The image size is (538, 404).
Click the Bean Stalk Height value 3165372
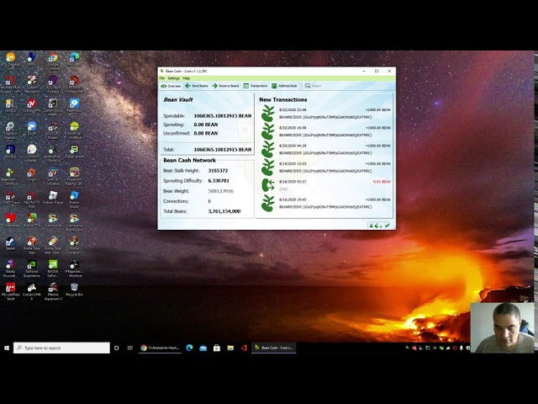point(218,171)
